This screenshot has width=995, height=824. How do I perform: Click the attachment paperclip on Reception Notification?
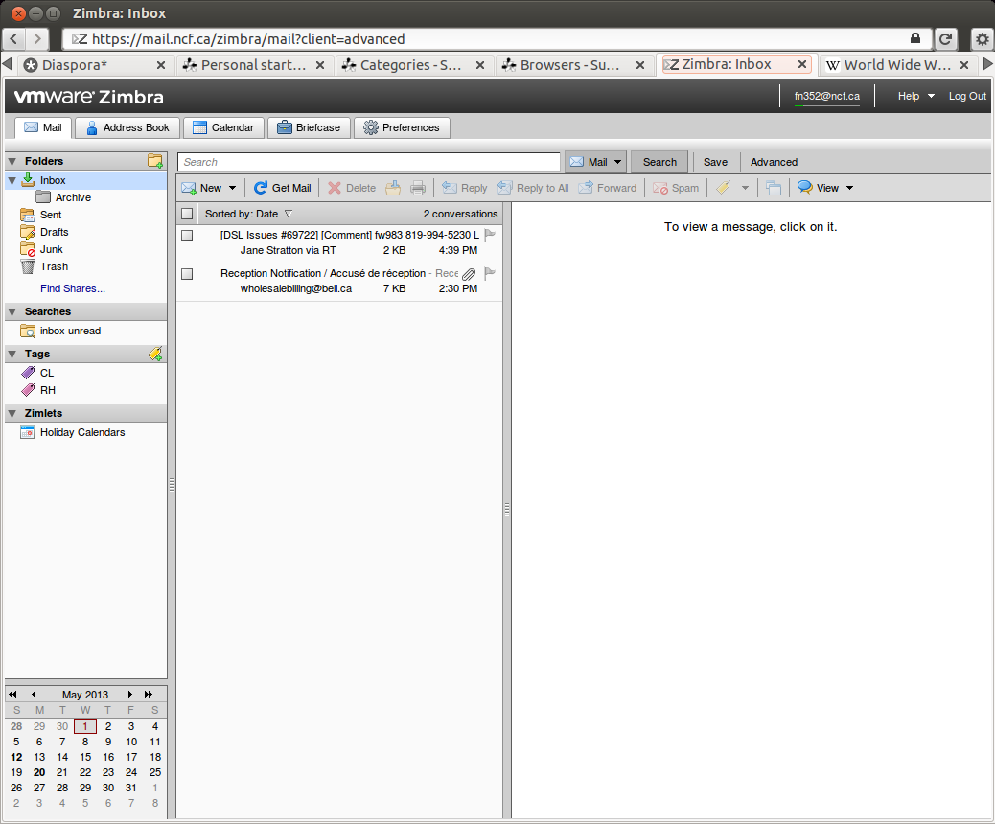click(469, 274)
